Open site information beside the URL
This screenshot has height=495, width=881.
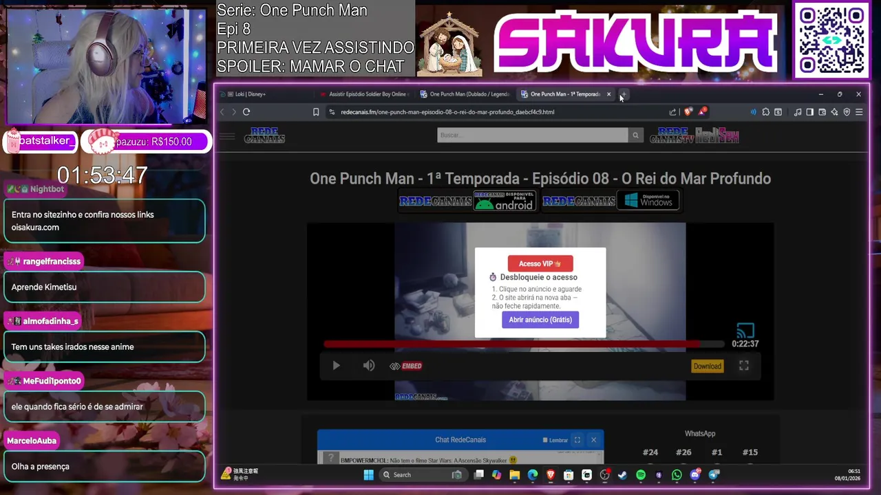(332, 112)
